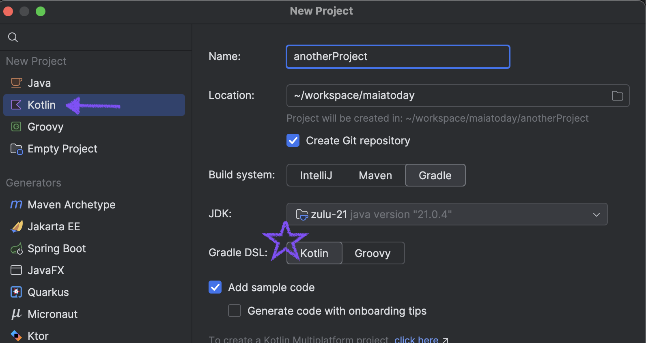The height and width of the screenshot is (343, 646).
Task: Select Empty Project type
Action: tap(94, 149)
